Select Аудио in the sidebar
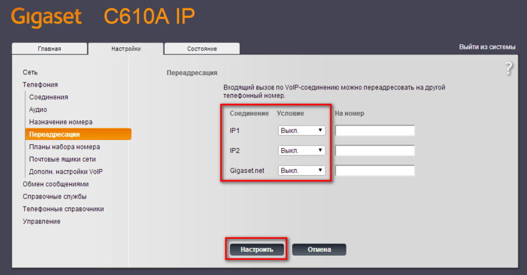527x275 pixels. (38, 109)
